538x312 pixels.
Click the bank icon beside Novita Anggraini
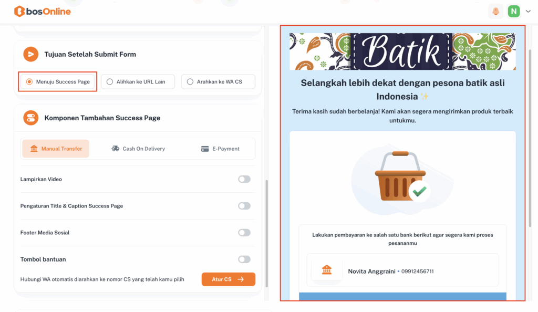click(x=327, y=270)
